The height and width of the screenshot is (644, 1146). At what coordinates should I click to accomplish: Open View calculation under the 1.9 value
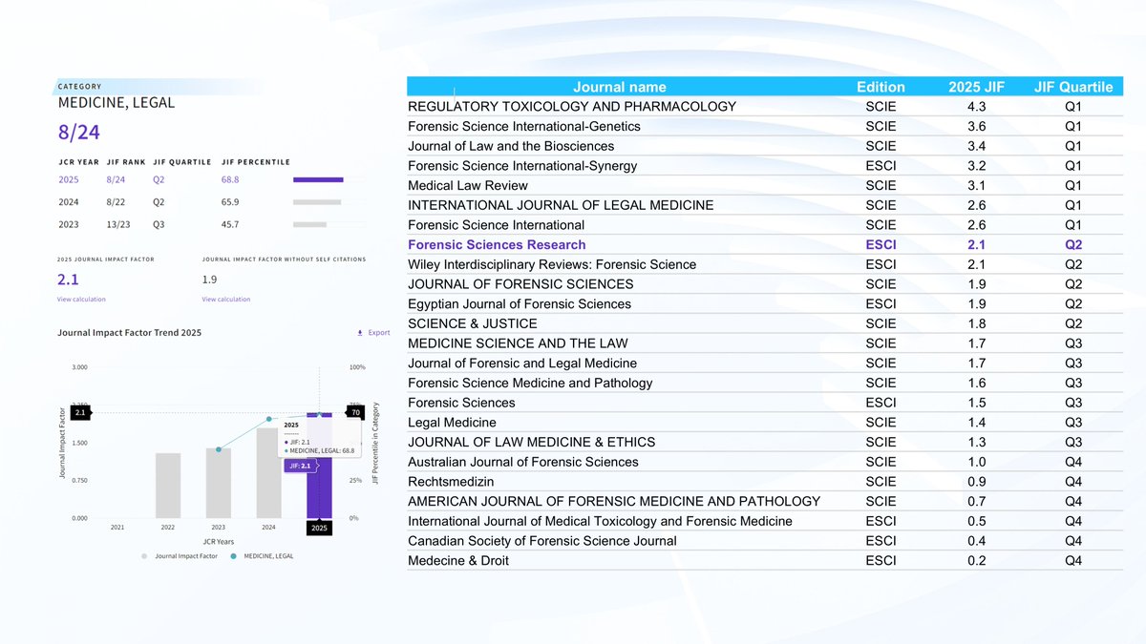point(226,300)
